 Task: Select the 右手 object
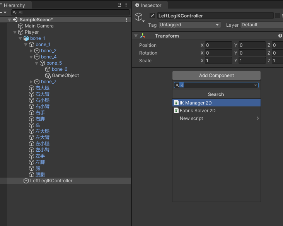click(x=40, y=113)
